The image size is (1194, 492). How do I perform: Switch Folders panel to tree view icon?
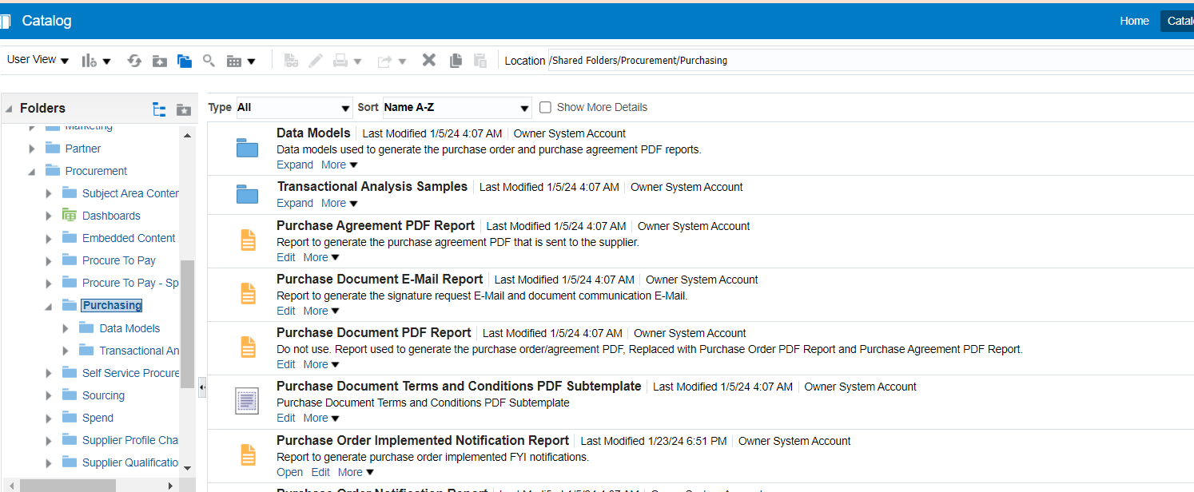click(x=158, y=108)
